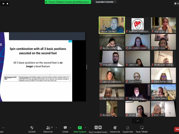Click muted mic icon on Yağmur Dilda Aksoy tile
The height and width of the screenshot is (134, 179).
coord(101,82)
